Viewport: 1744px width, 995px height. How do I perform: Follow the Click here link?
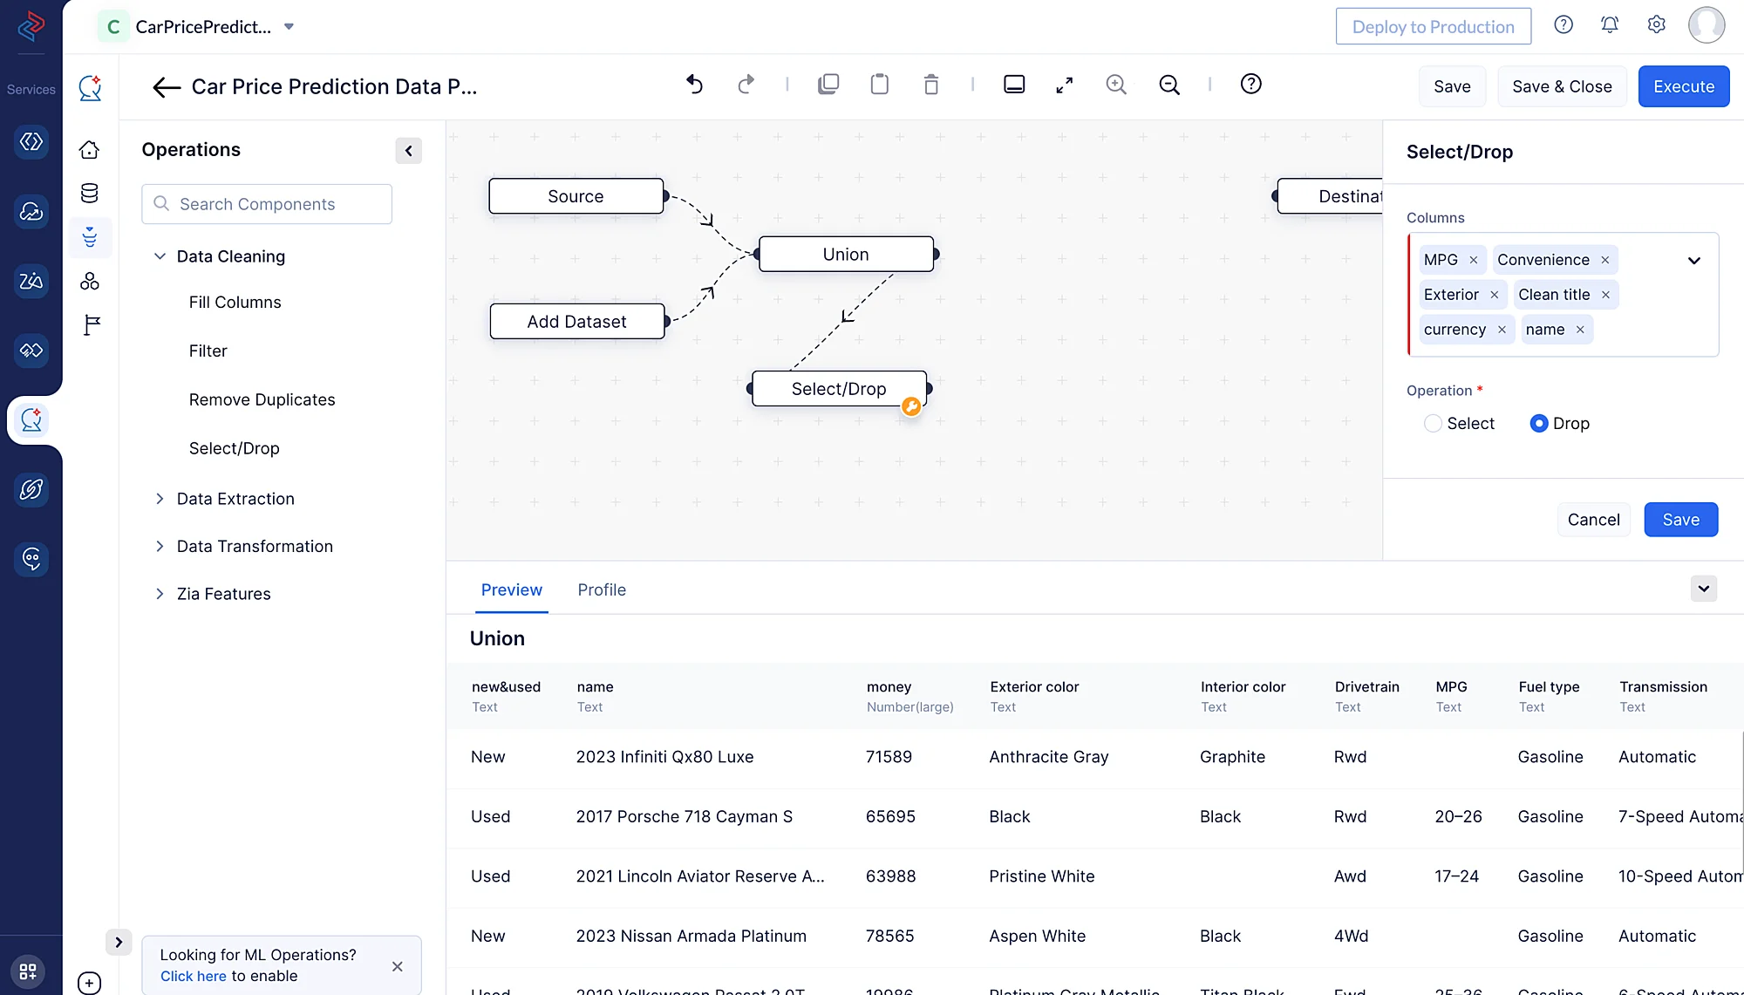pyautogui.click(x=193, y=976)
